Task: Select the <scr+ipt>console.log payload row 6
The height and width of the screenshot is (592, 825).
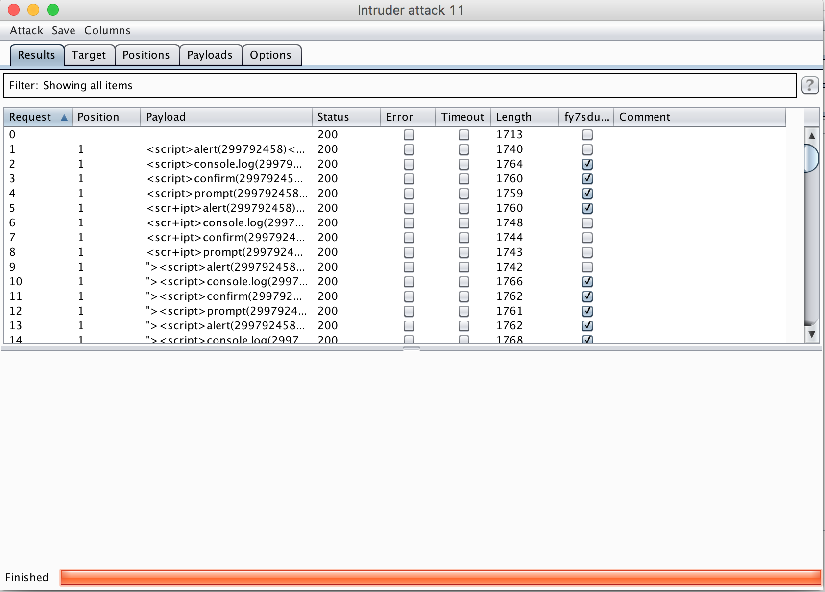Action: tap(225, 223)
